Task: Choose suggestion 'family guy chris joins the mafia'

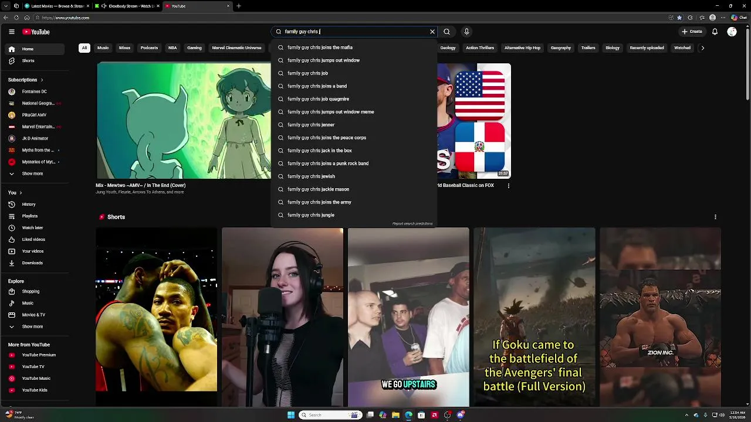Action: click(354, 47)
